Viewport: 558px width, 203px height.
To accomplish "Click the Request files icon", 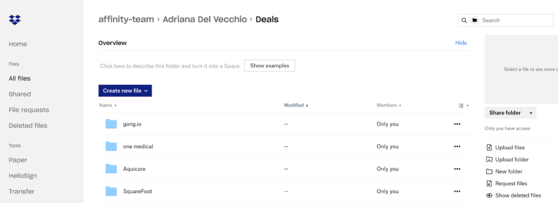I will [x=489, y=183].
